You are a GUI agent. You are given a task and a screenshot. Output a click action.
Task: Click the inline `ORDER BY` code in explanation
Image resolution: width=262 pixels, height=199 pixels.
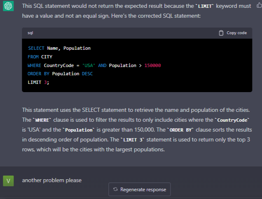pyautogui.click(x=180, y=130)
